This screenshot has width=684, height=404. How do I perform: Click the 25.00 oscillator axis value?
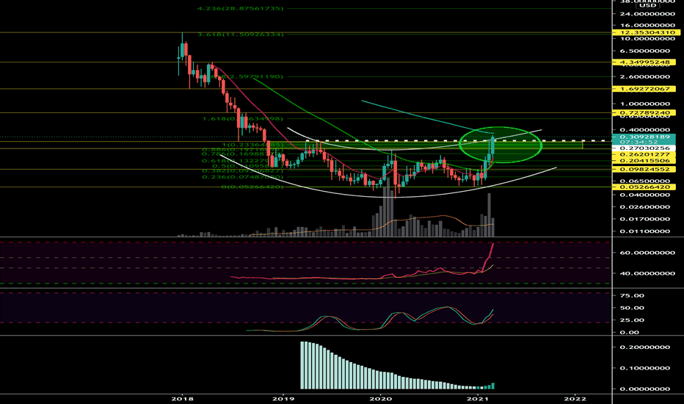click(632, 320)
